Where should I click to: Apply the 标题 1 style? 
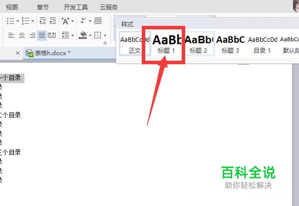[x=166, y=44]
